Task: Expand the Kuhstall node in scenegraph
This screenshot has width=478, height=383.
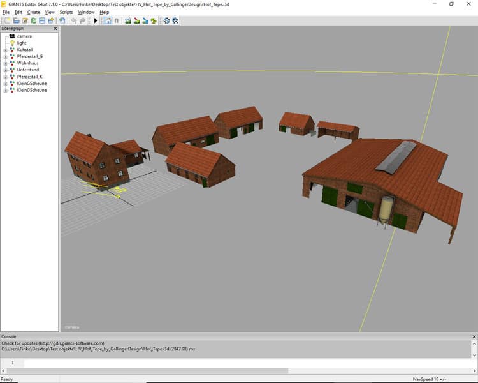Action: tap(5, 50)
